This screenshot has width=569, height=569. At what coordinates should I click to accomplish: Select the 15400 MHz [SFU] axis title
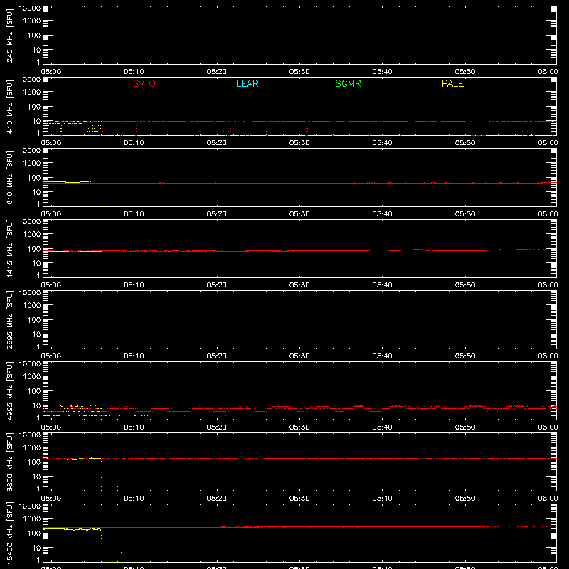[10, 533]
